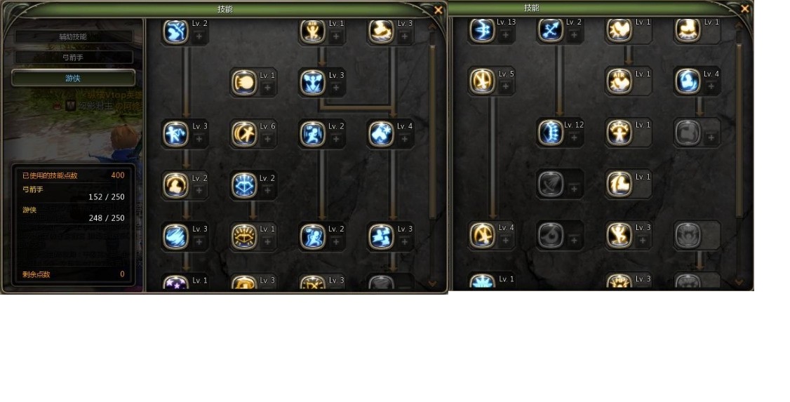Viewport: 790px width, 402px height.
Task: Select the Lv. 13 skill icon
Action: [482, 29]
